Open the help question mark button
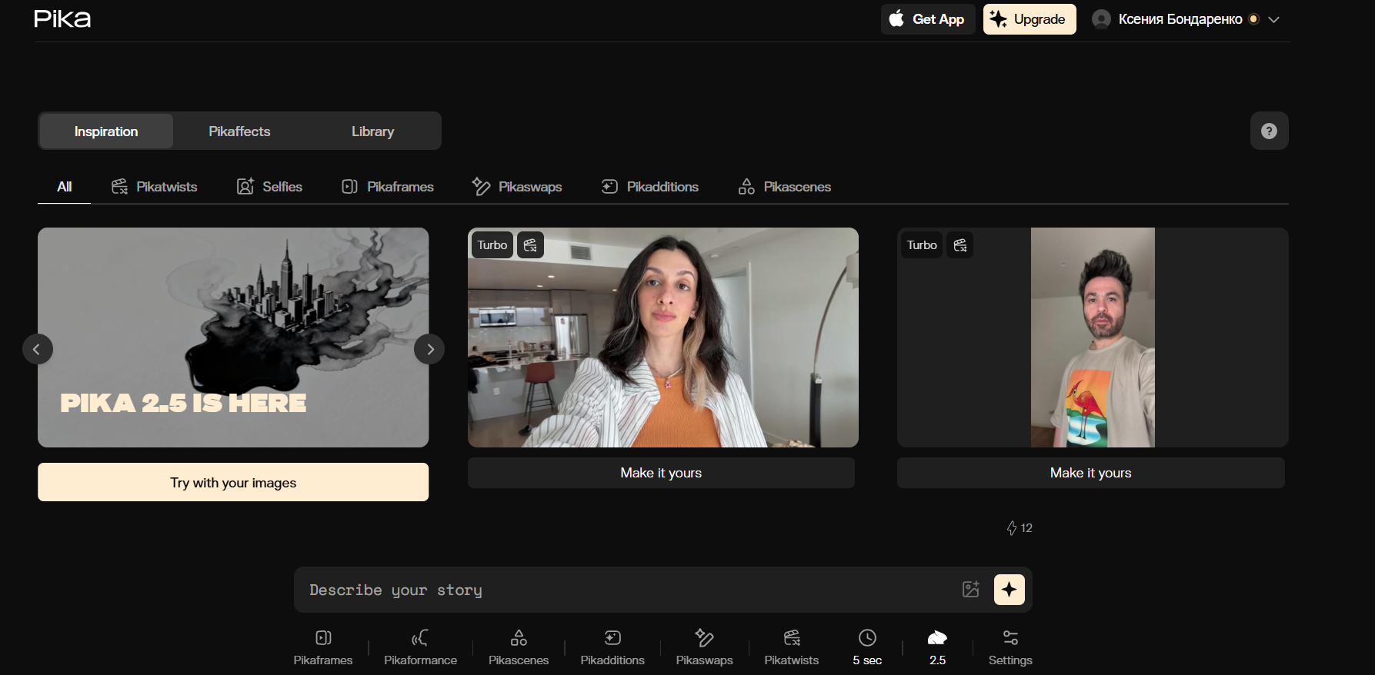The height and width of the screenshot is (675, 1375). (x=1269, y=131)
